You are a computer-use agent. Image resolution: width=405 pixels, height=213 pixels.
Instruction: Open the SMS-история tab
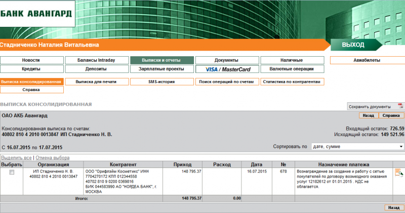pyautogui.click(x=162, y=81)
